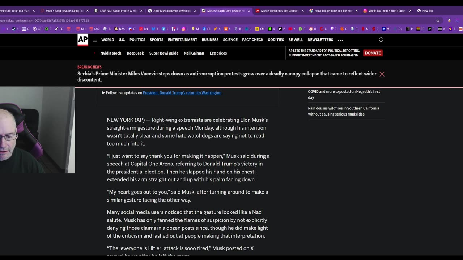Click the red DONATE button
Image resolution: width=463 pixels, height=260 pixels.
point(373,53)
